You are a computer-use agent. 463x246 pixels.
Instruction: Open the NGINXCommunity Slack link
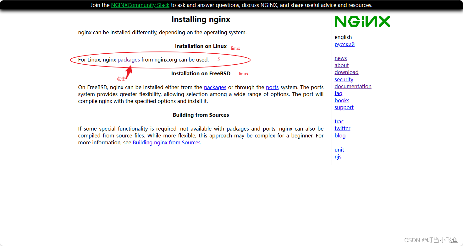[x=140, y=5]
